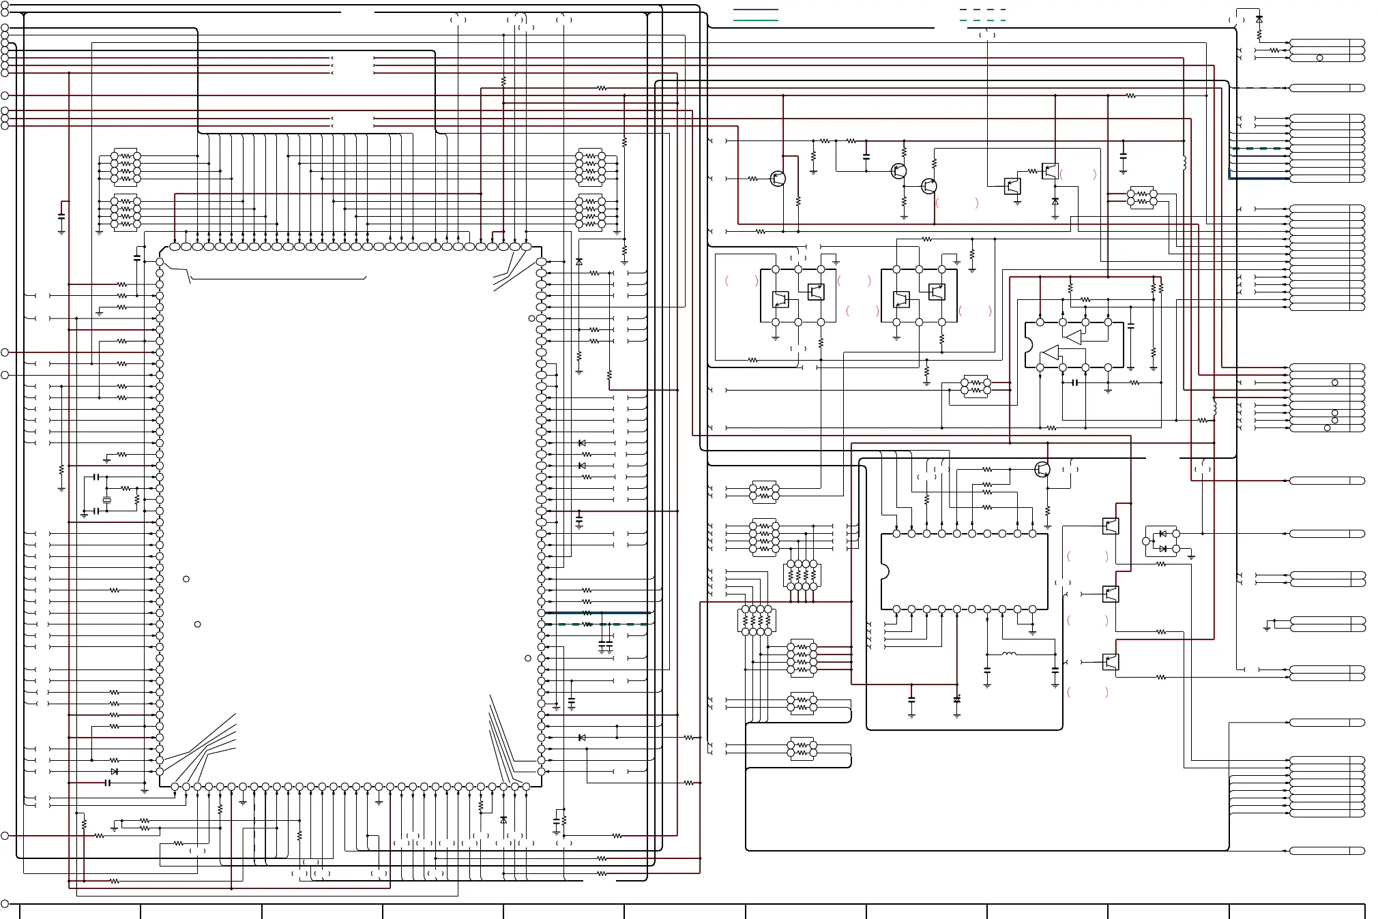Viewport: 1378px width, 919px height.
Task: Click the dashed green legend line at top
Action: coord(982,20)
